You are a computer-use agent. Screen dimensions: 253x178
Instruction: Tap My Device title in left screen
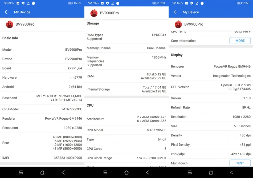click(22, 12)
